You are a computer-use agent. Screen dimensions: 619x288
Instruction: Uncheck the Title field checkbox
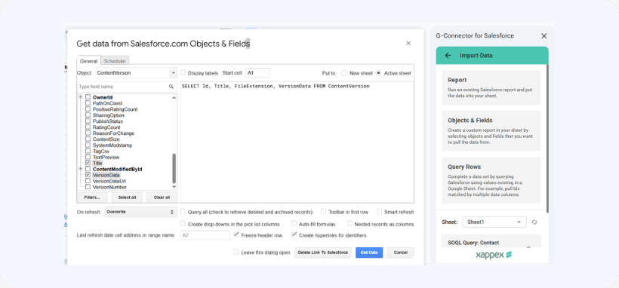(x=88, y=163)
